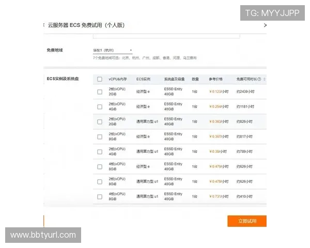Click the price ¥0.254/小时
This screenshot has height=248, width=310.
click(x=219, y=106)
